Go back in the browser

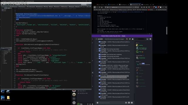[95, 7]
